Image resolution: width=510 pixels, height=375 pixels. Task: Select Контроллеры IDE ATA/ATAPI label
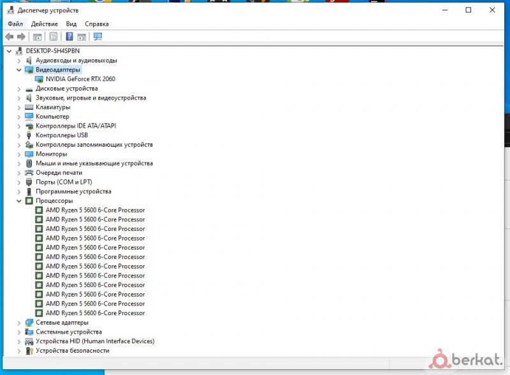[x=76, y=126]
